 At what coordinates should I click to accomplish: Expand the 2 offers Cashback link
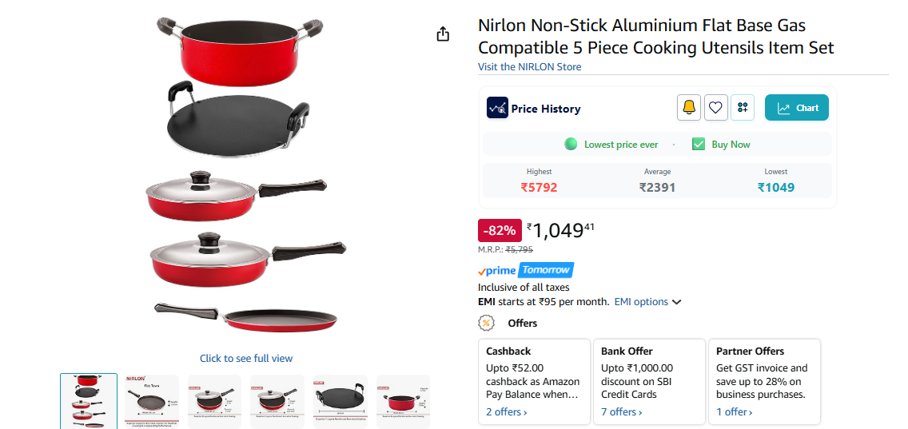(x=507, y=412)
